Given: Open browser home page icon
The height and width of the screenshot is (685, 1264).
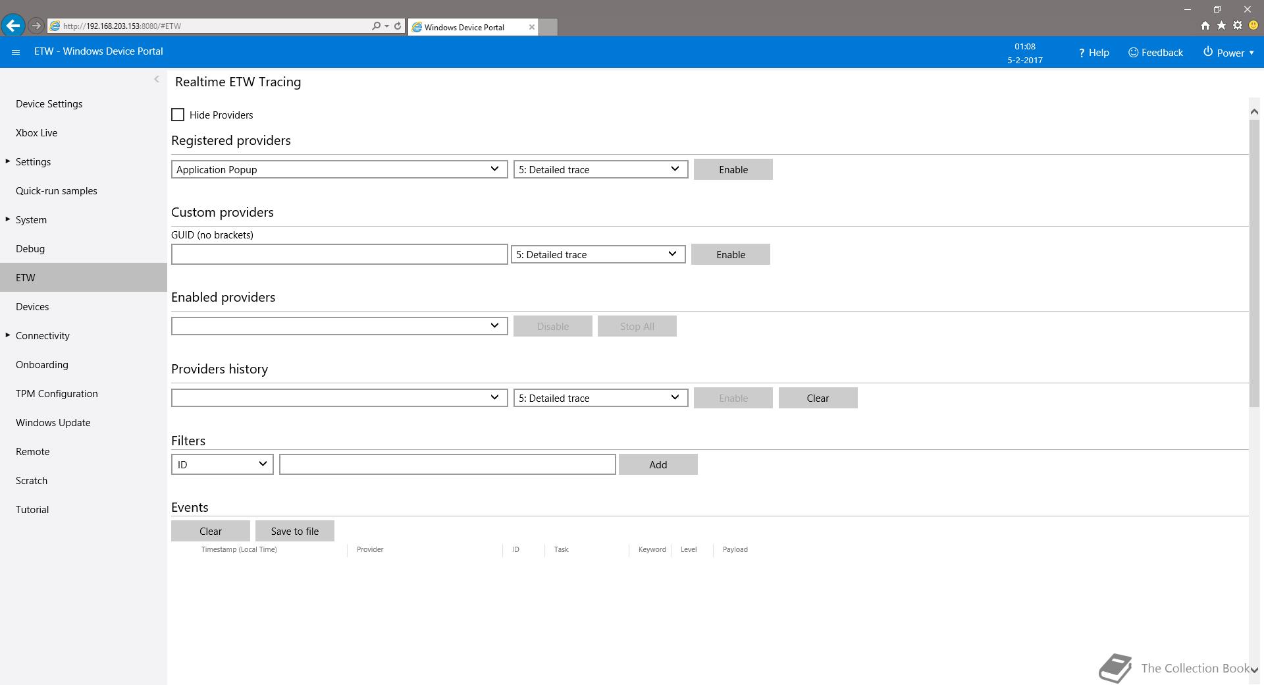Looking at the screenshot, I should click(x=1205, y=26).
